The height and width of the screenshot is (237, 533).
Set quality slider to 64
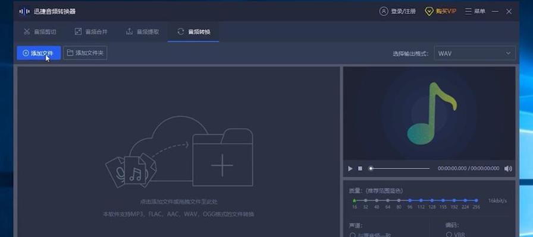point(388,201)
